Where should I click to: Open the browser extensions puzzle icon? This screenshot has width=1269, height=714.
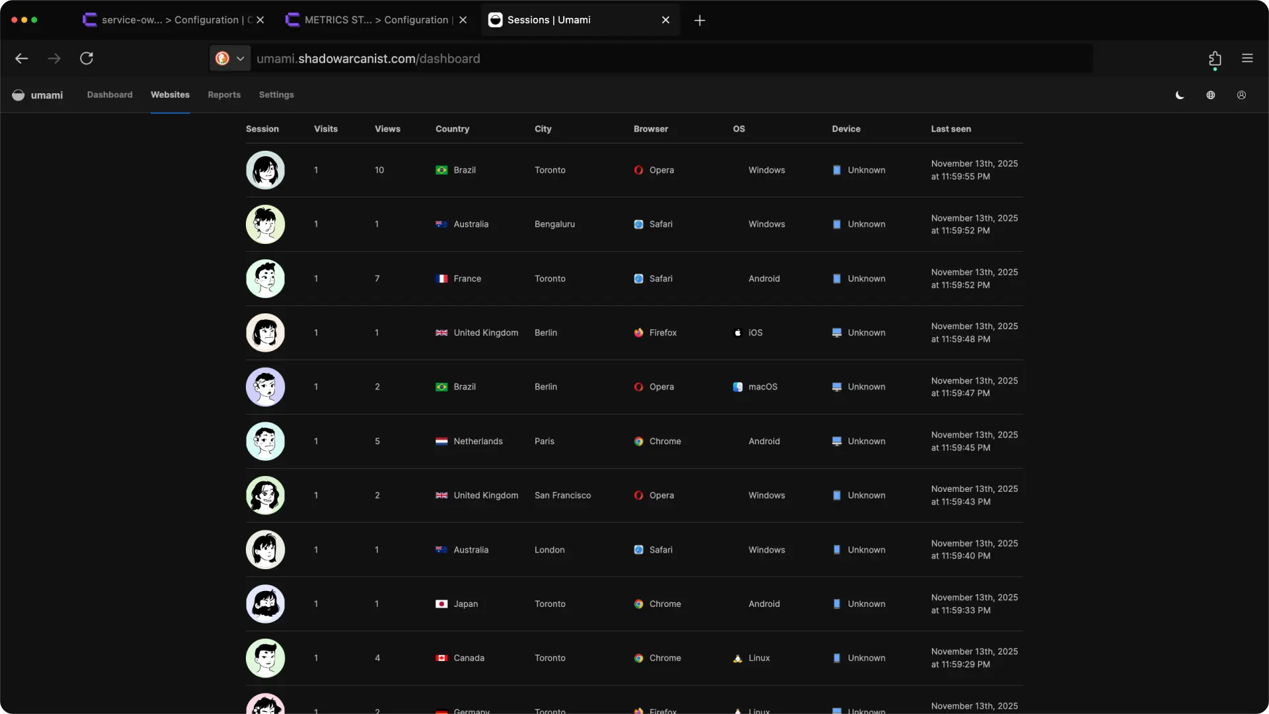coord(1215,58)
